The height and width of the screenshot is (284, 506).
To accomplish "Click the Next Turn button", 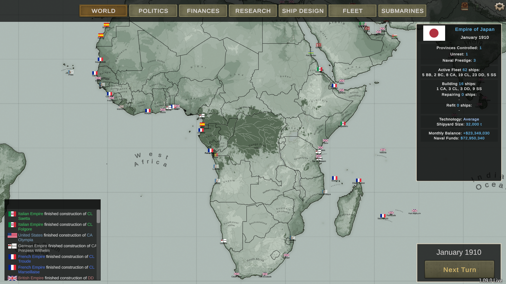I will (x=459, y=270).
